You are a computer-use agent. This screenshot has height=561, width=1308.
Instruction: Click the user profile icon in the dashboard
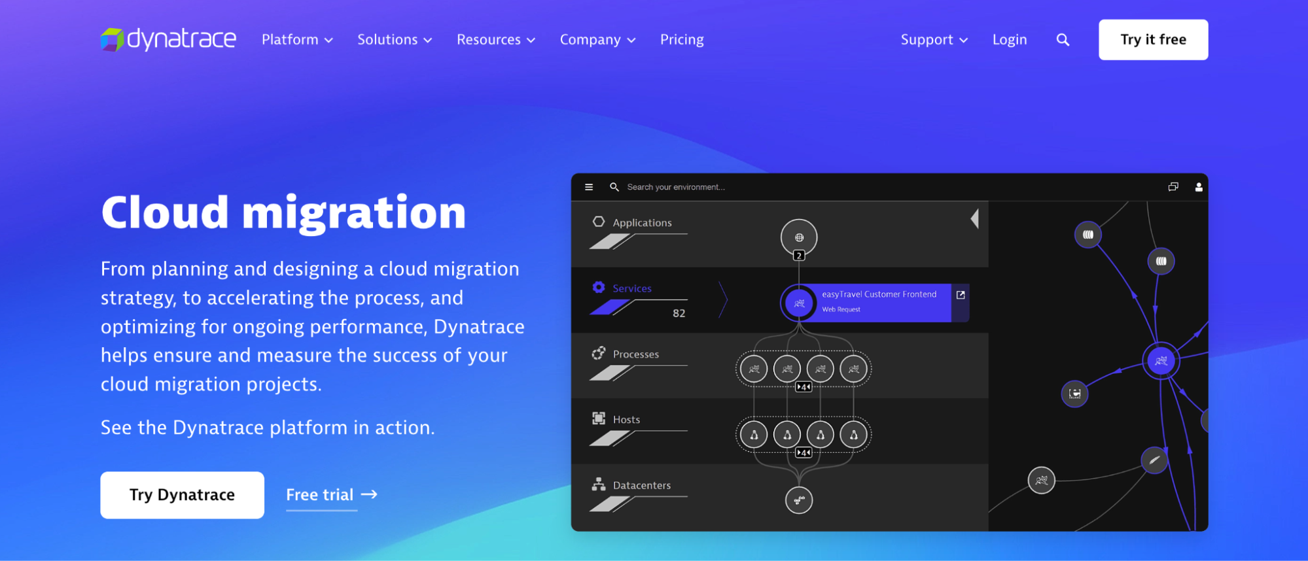pos(1198,187)
